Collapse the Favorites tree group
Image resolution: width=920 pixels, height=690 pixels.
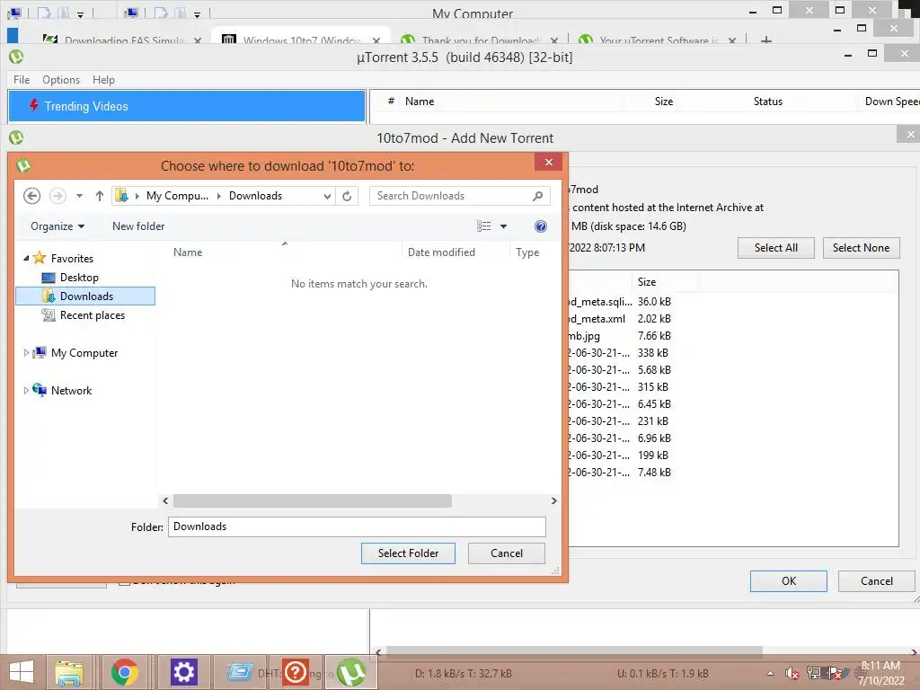click(26, 258)
